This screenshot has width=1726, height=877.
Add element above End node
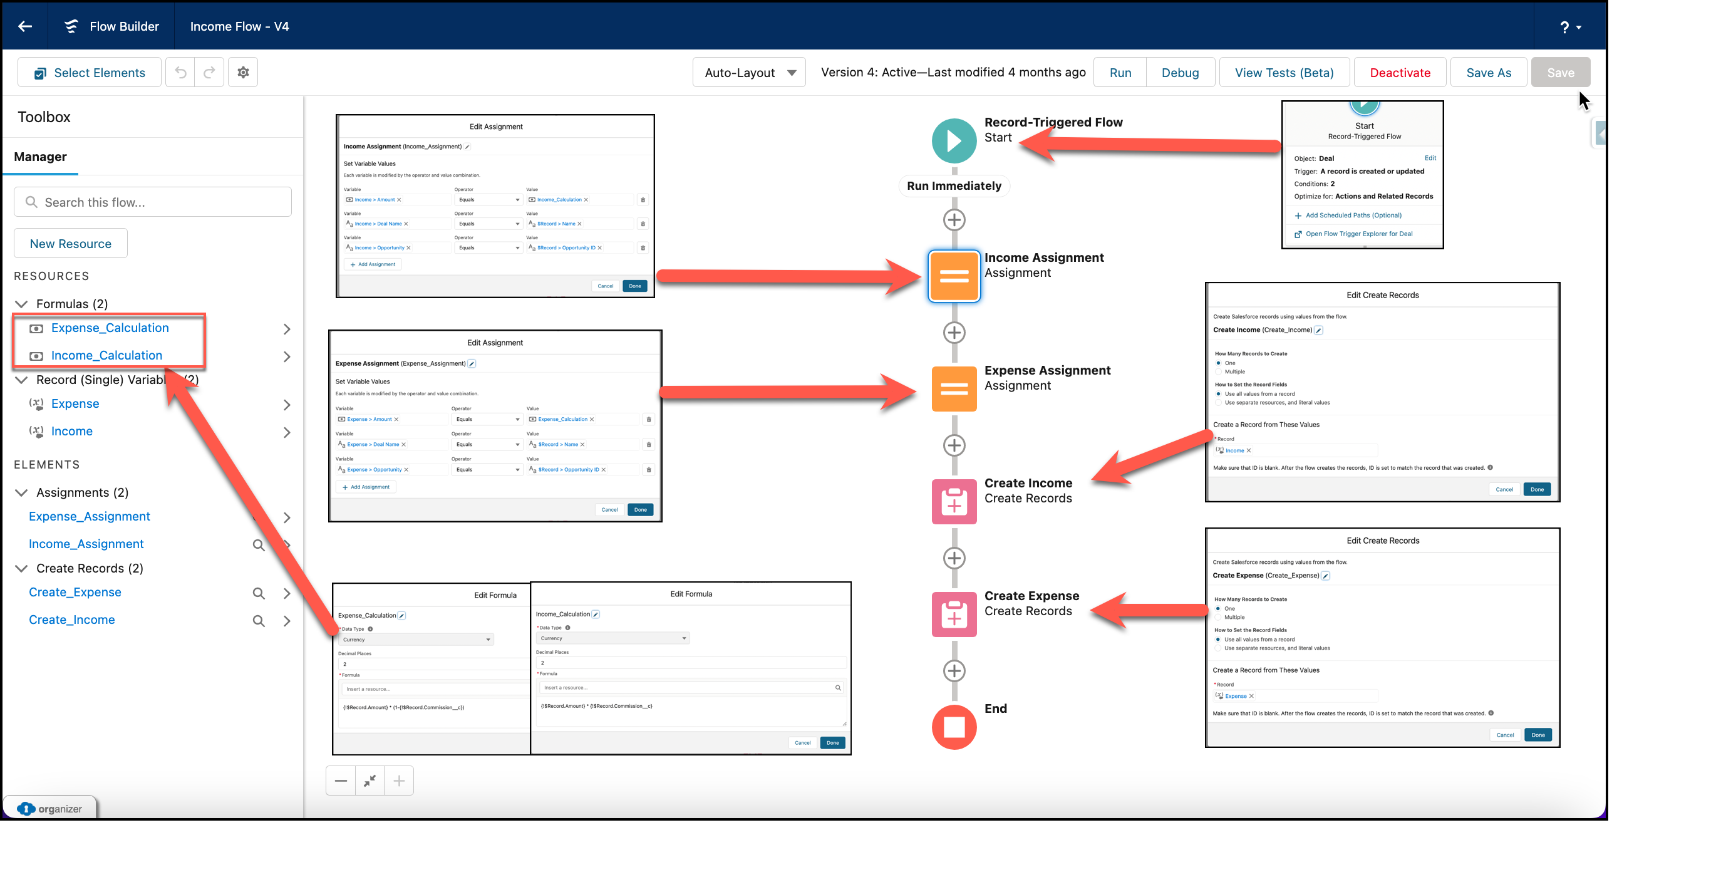click(954, 671)
